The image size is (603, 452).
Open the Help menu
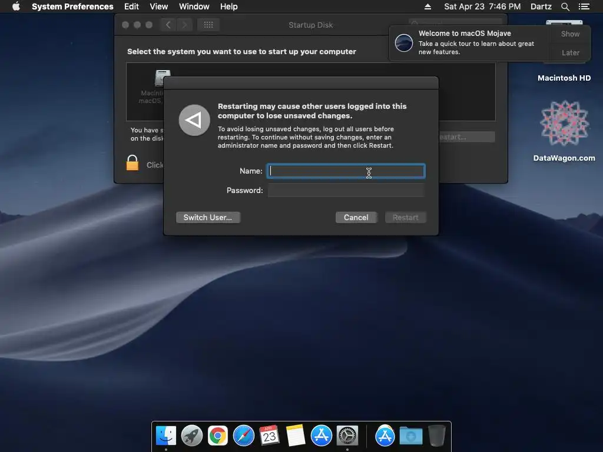tap(228, 6)
